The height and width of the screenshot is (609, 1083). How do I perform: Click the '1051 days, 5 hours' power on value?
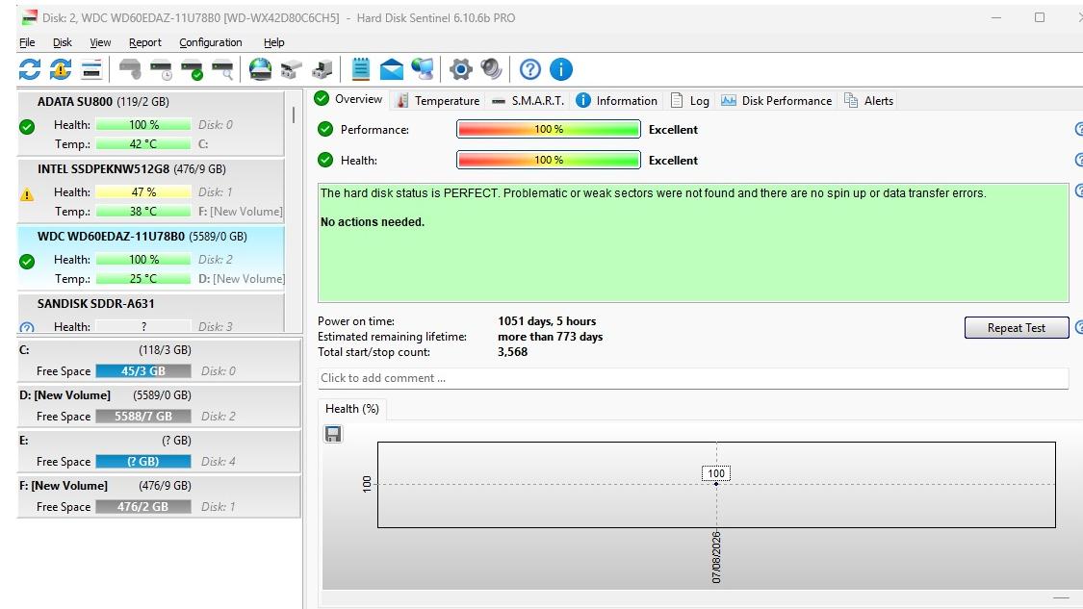[x=547, y=321]
